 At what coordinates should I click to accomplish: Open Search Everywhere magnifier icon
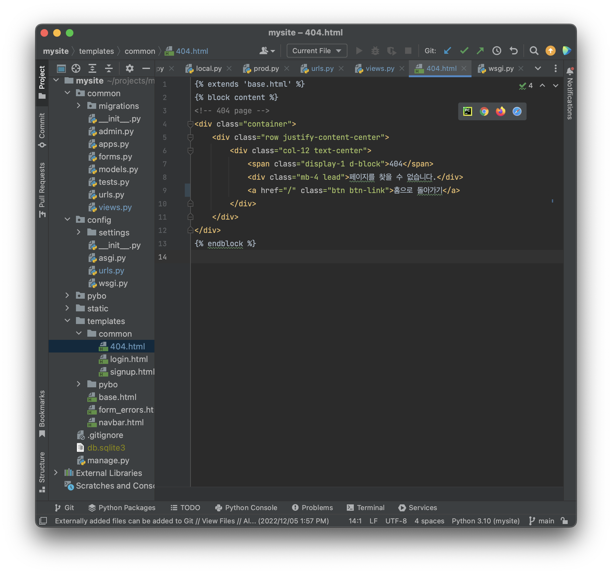tap(534, 51)
